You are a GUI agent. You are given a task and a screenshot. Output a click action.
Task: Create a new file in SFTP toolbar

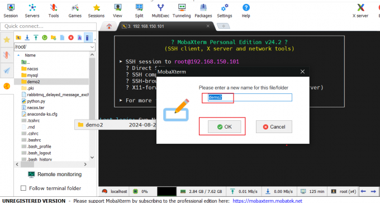tap(62, 37)
